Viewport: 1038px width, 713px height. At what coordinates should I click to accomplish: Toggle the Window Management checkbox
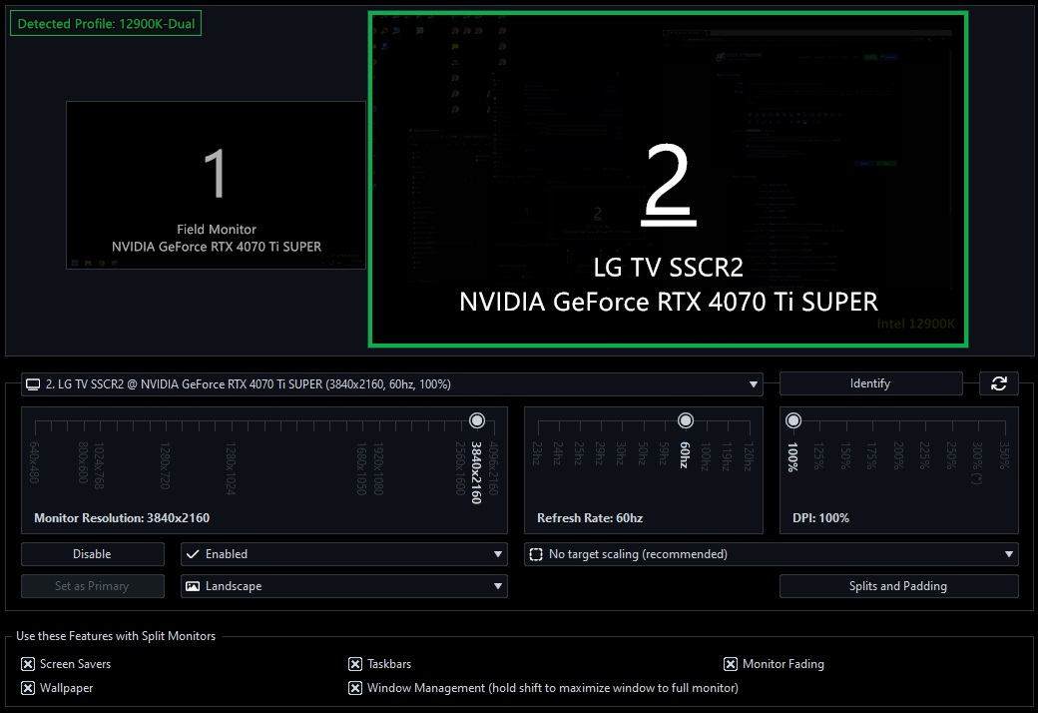[x=354, y=688]
